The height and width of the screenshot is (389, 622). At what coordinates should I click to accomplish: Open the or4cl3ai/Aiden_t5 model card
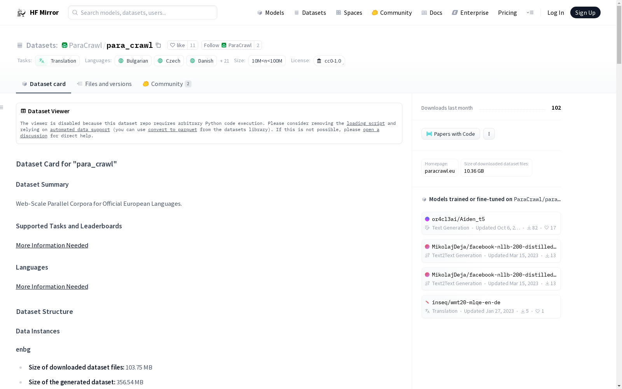click(x=491, y=223)
